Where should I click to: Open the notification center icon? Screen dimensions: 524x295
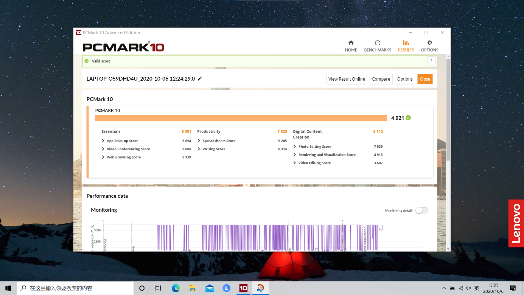click(x=513, y=288)
